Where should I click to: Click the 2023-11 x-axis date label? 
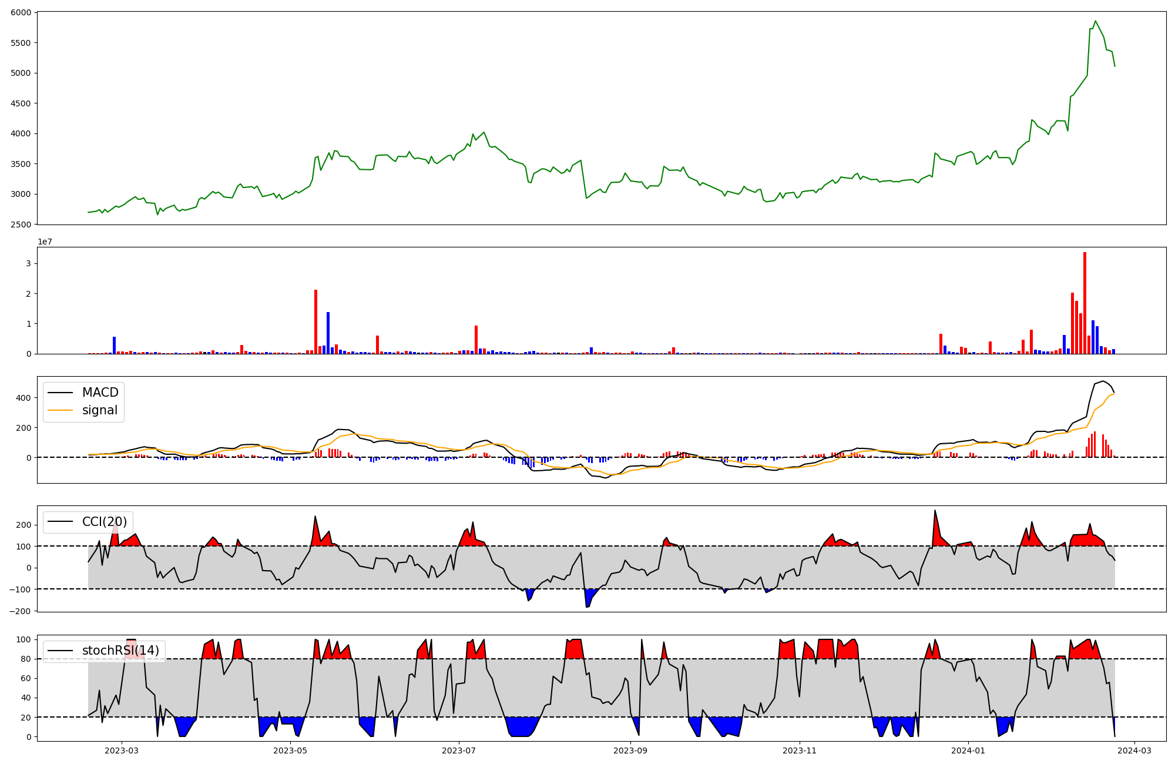coord(799,750)
